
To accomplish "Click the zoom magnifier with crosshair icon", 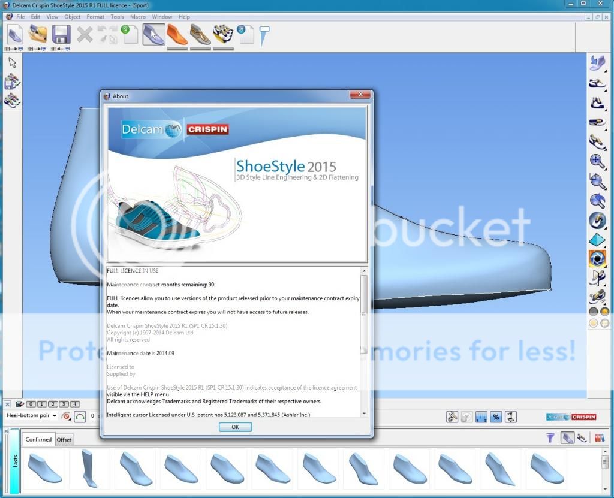I will 597,161.
